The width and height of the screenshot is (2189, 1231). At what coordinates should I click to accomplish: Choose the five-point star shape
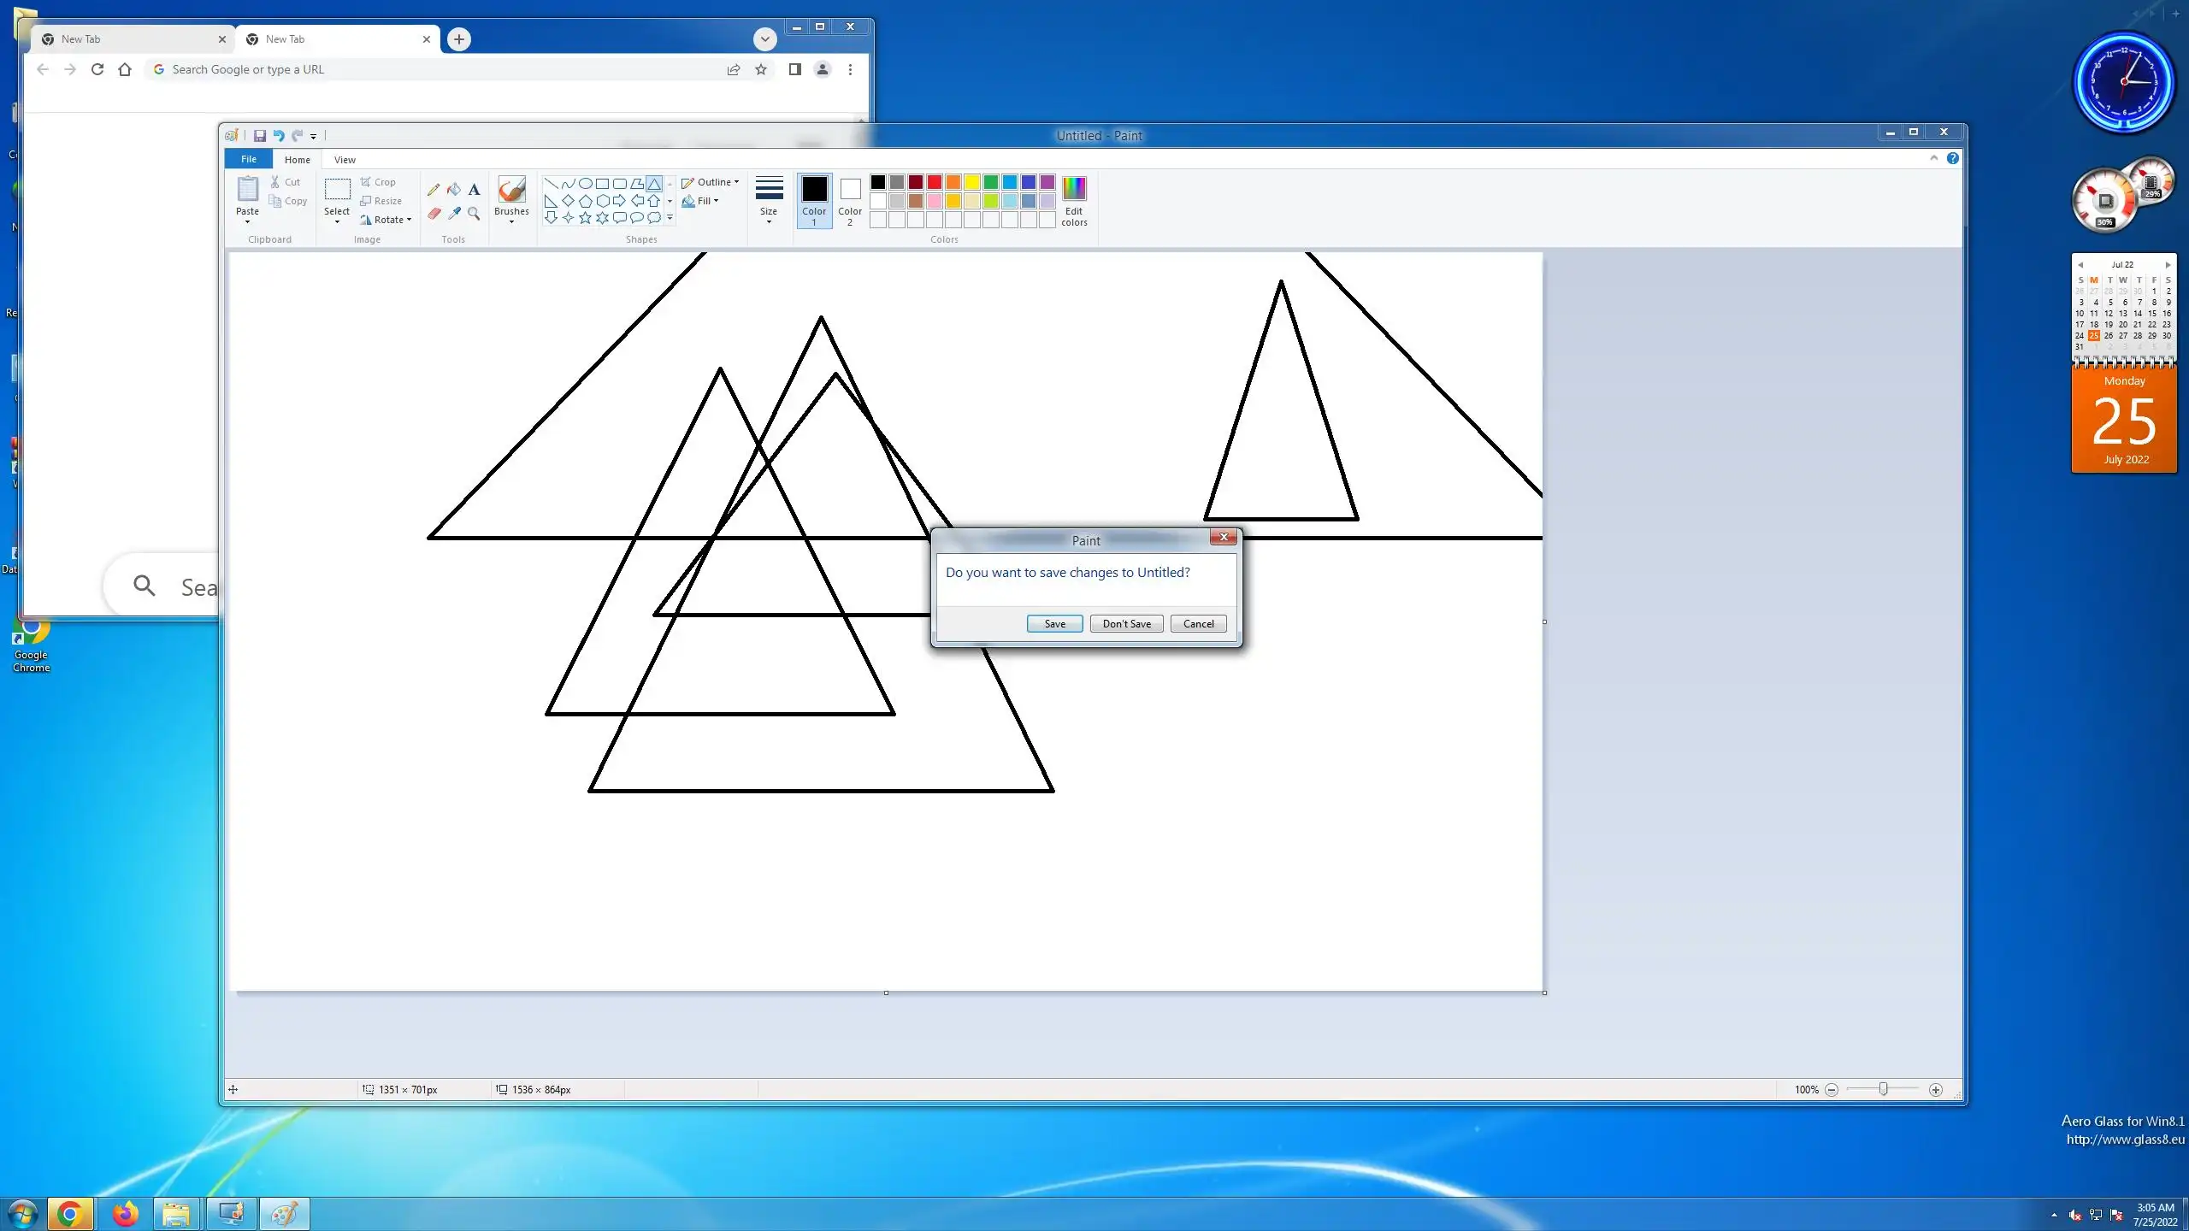coord(585,218)
